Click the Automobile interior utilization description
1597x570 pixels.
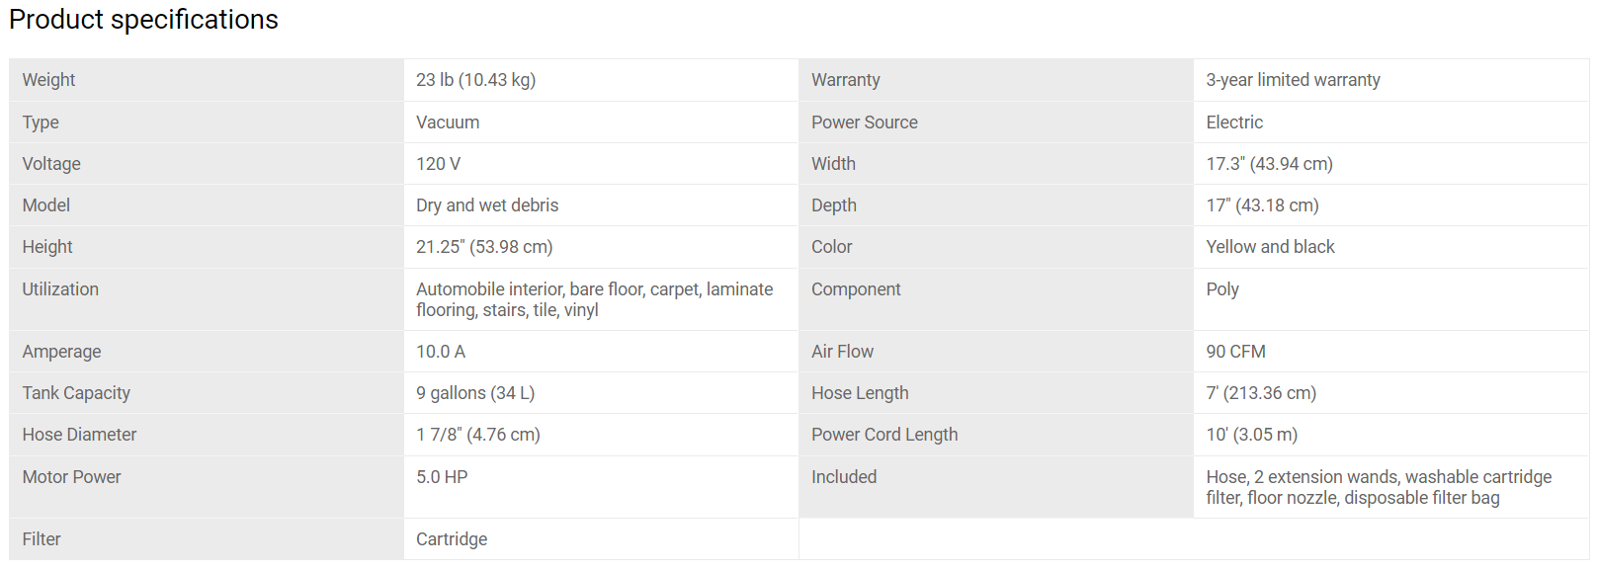[x=595, y=299]
